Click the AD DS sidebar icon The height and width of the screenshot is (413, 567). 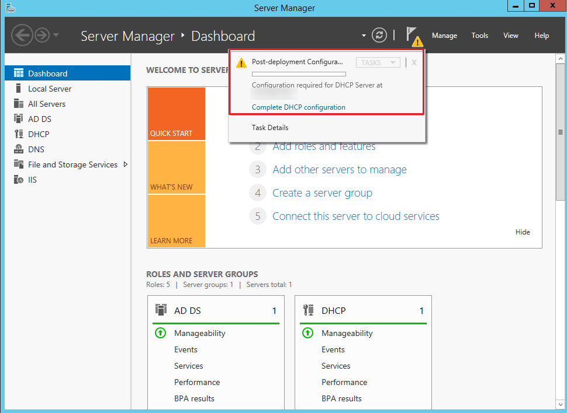coord(19,119)
